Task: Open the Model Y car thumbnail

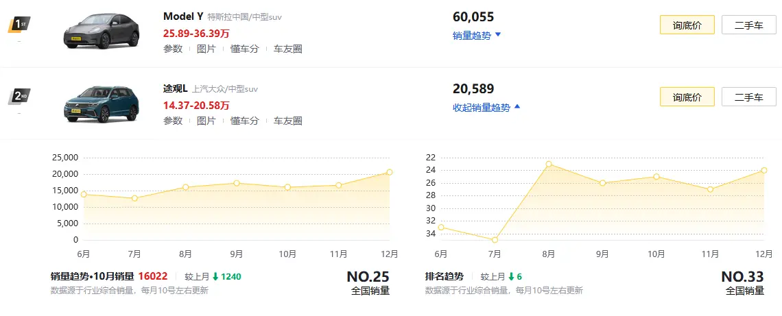Action: (101, 31)
